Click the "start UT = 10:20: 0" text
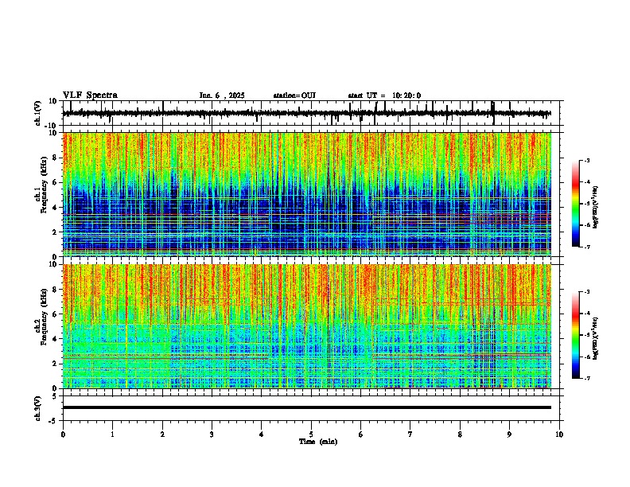The image size is (630, 487). coord(384,95)
